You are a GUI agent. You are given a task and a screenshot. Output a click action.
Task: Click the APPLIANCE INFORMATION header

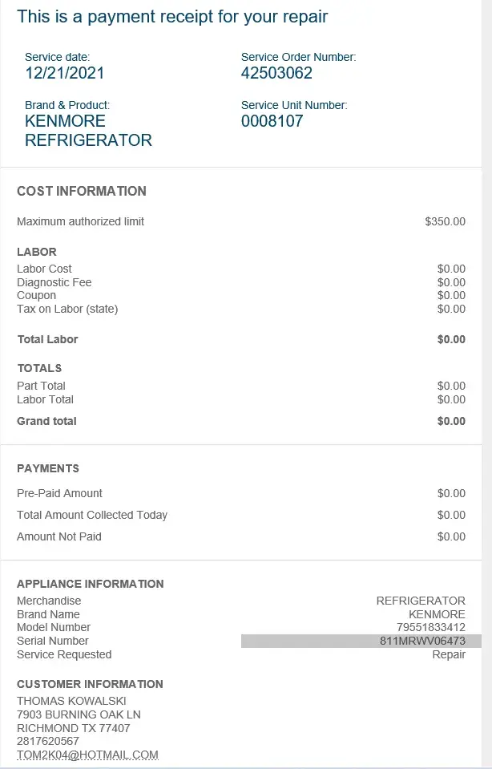coord(91,584)
